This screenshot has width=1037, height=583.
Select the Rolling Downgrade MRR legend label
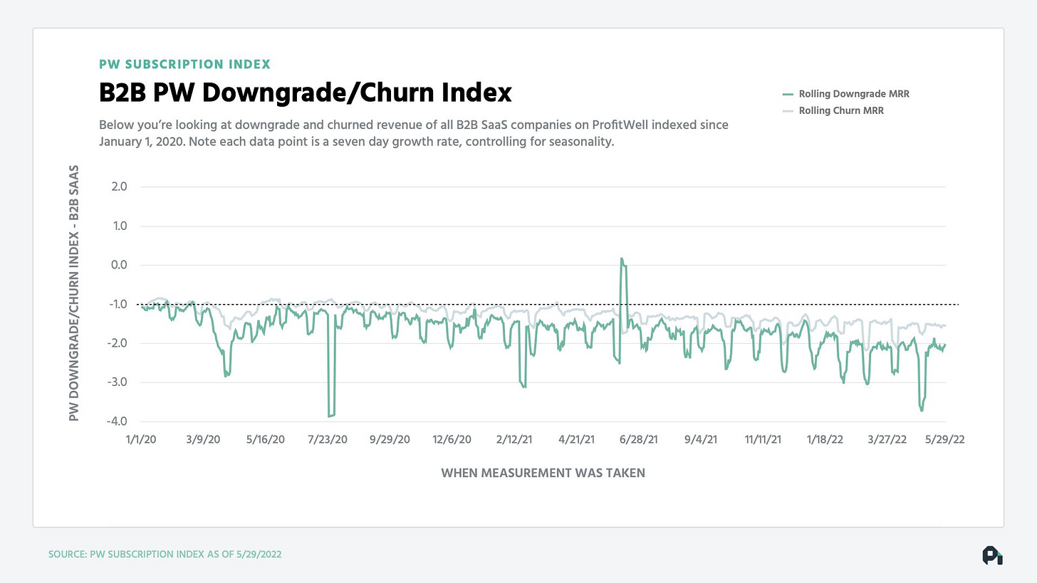pos(854,94)
